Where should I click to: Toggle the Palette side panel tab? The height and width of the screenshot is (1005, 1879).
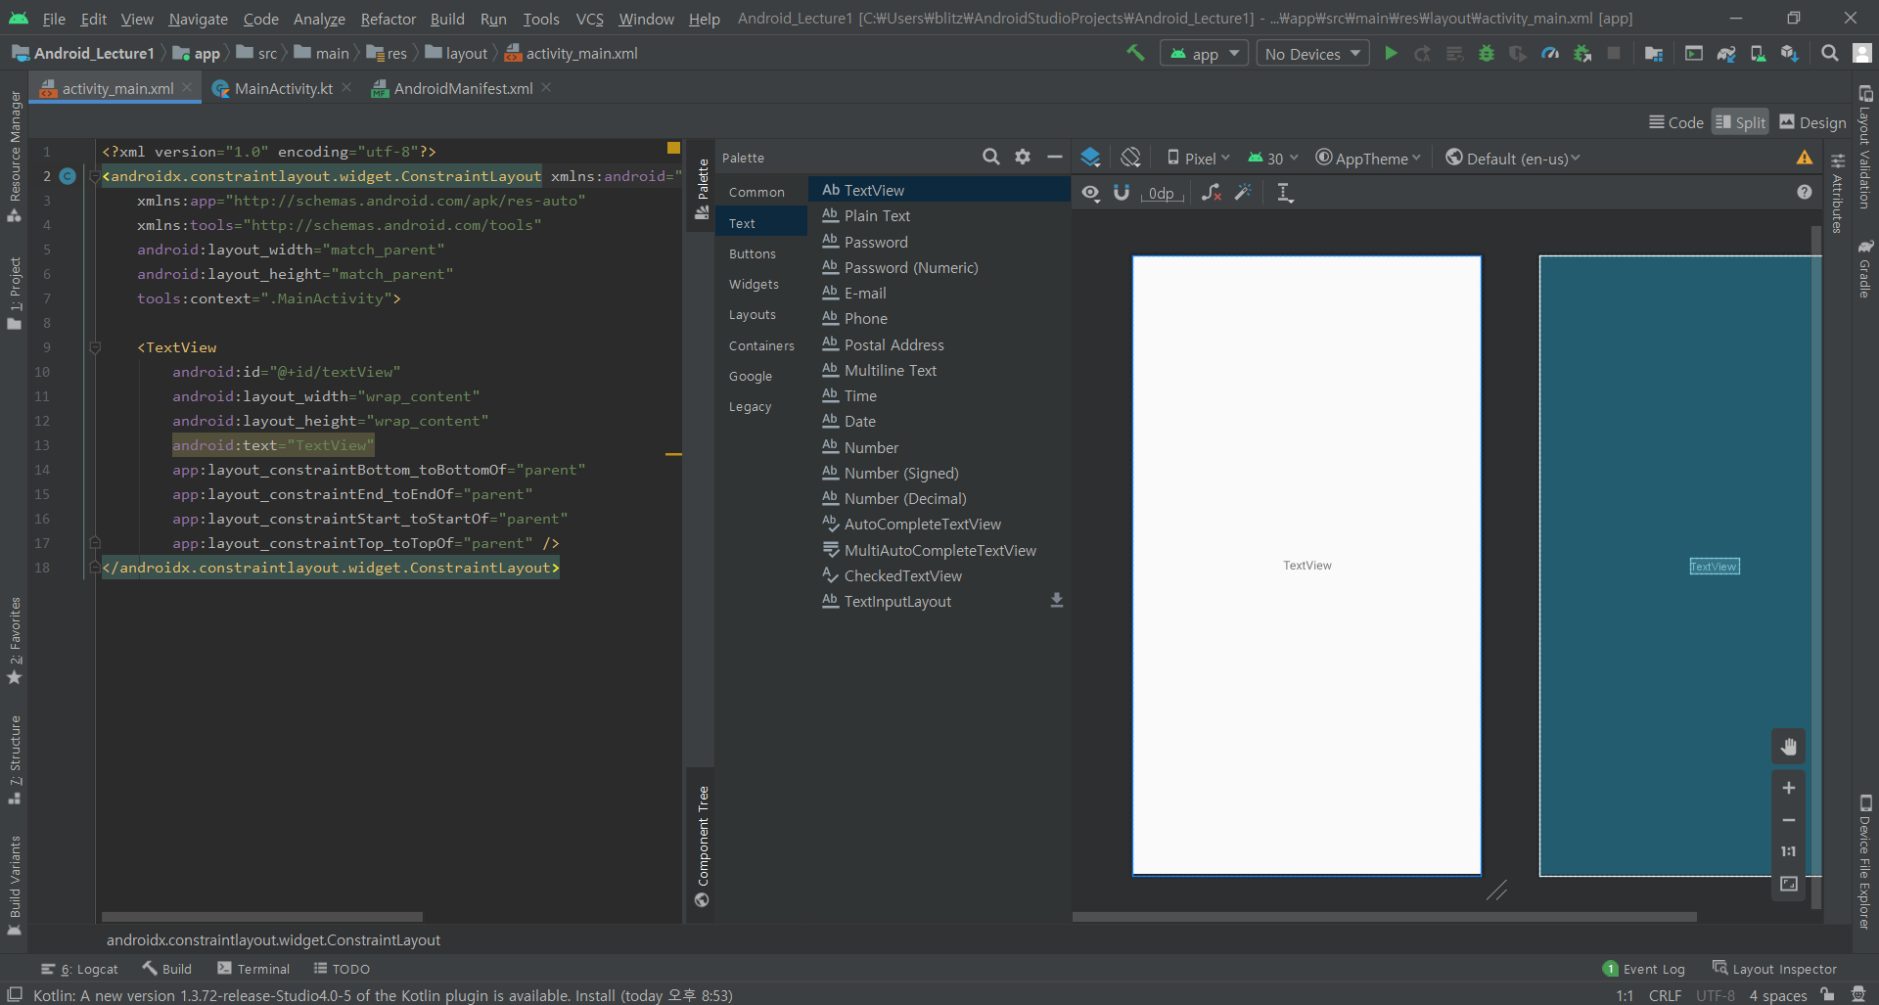point(702,189)
